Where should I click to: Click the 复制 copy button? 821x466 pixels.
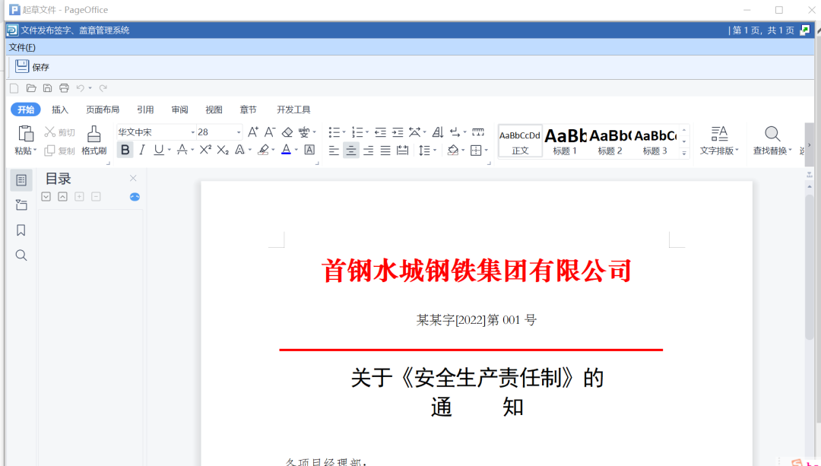coord(59,151)
